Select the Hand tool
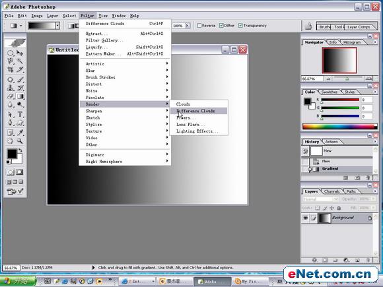383x287 pixels. click(x=11, y=141)
